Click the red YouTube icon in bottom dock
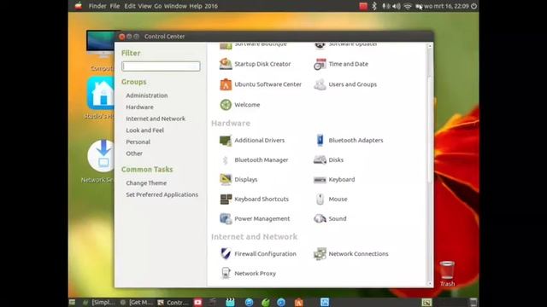547x307 pixels. pyautogui.click(x=197, y=302)
